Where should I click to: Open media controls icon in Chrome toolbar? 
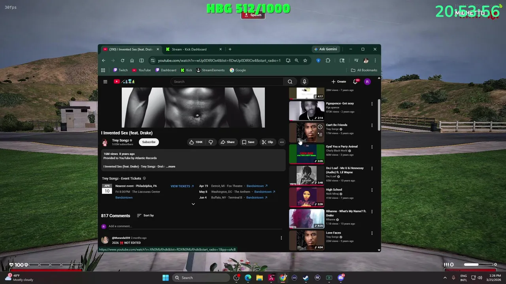[x=356, y=60]
